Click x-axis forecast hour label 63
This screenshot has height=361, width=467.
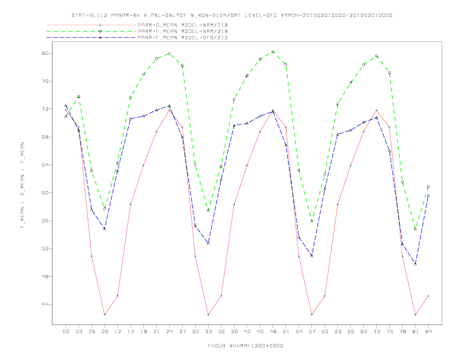[338, 332]
